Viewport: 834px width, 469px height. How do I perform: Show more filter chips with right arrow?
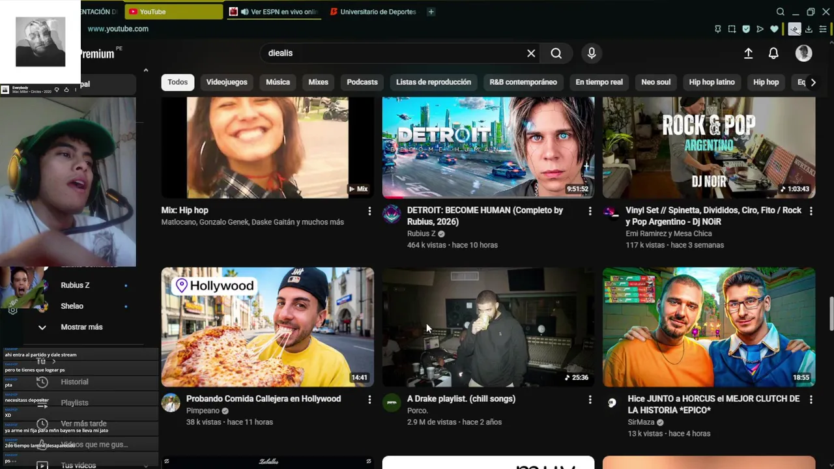pos(812,82)
